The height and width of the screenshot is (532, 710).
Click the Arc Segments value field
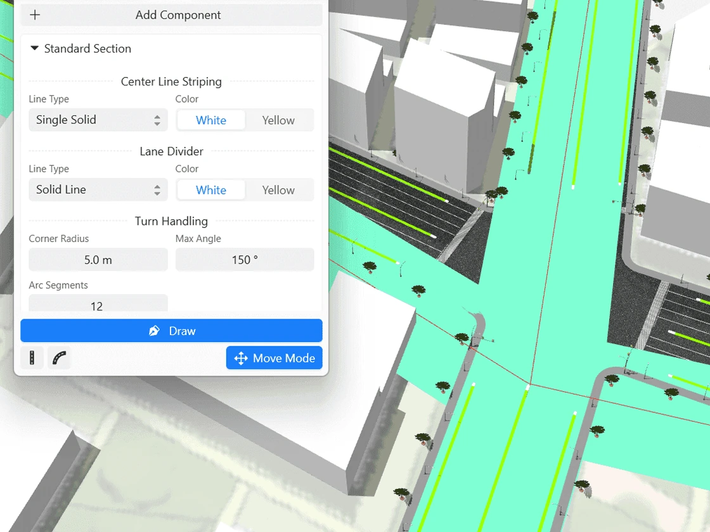[98, 305]
